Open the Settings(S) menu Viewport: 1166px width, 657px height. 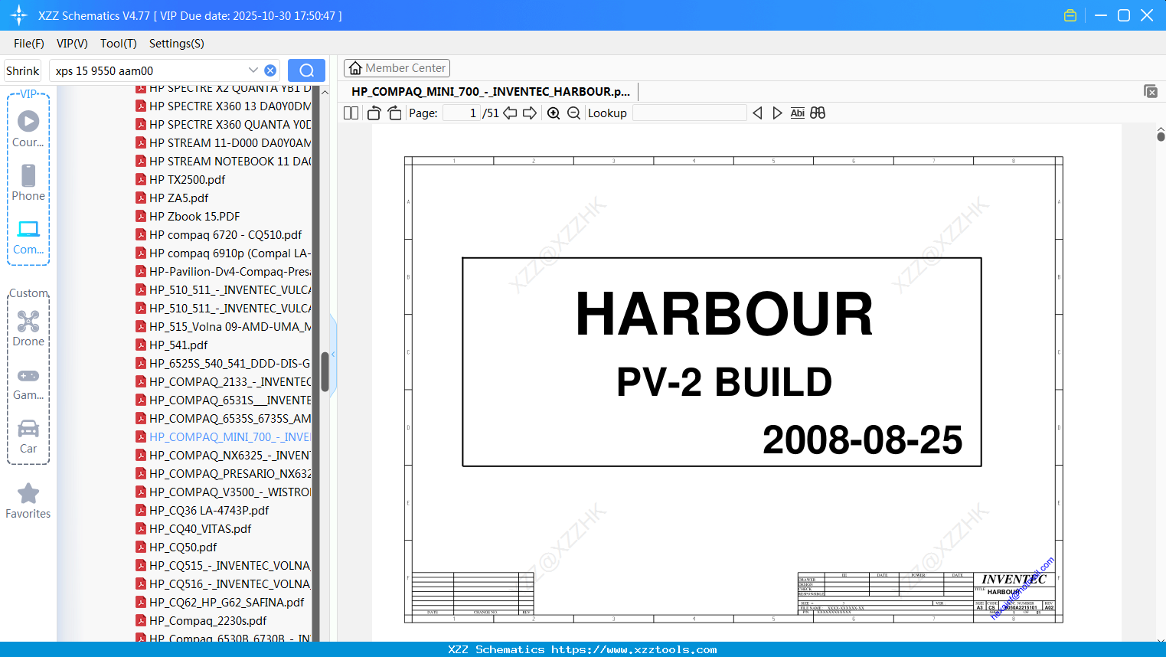click(177, 44)
